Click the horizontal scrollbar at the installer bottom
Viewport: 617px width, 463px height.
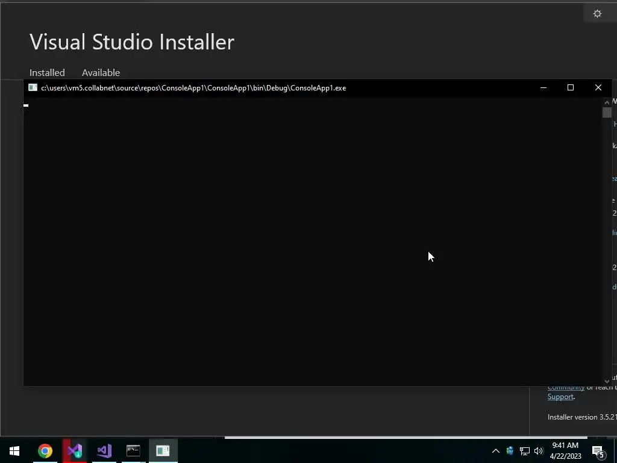(406, 437)
